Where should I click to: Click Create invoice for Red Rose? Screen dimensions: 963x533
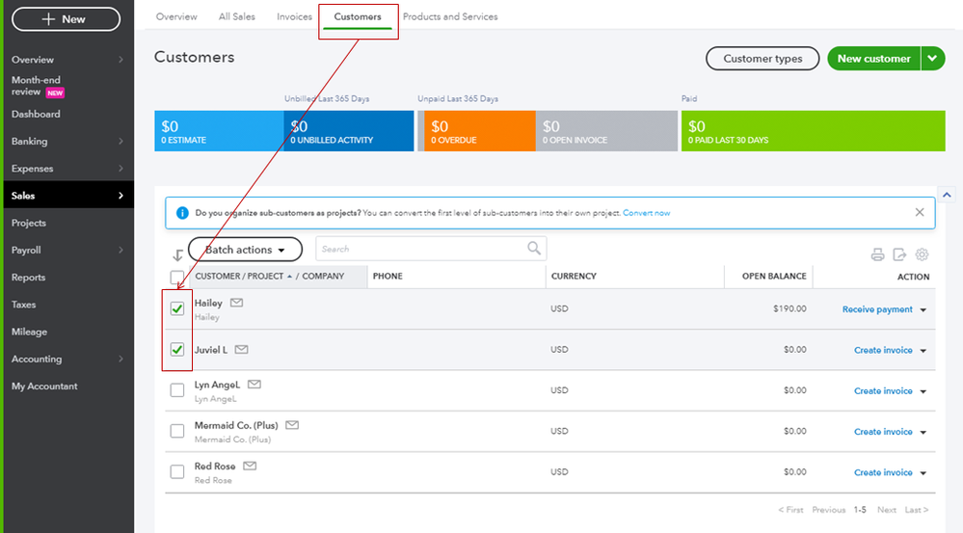(883, 472)
